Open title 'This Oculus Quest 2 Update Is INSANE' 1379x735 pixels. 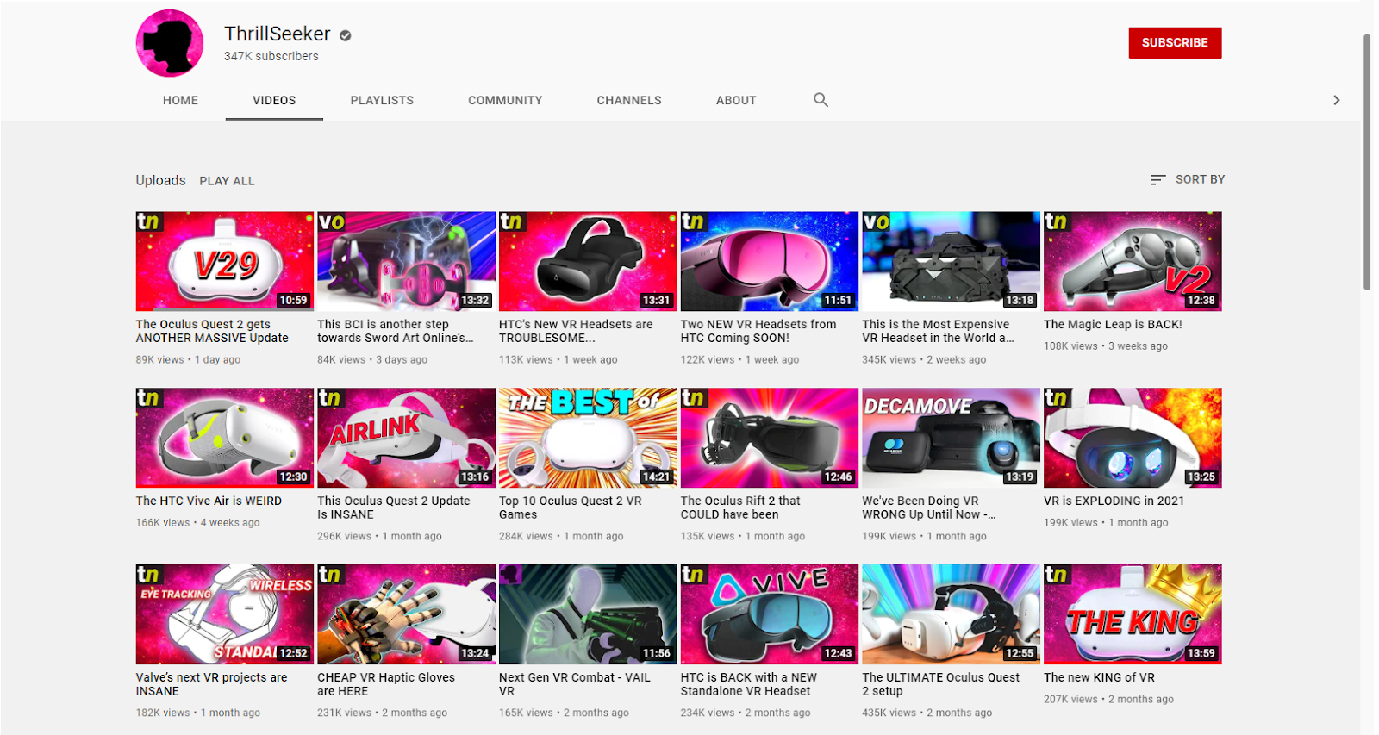point(394,508)
